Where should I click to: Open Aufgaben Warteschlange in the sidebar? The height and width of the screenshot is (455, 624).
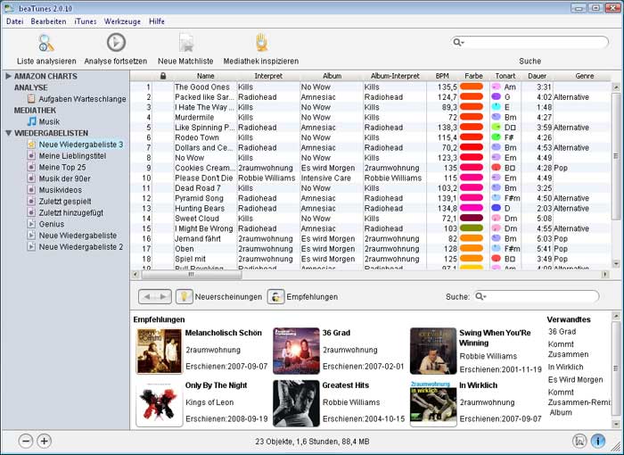point(82,99)
